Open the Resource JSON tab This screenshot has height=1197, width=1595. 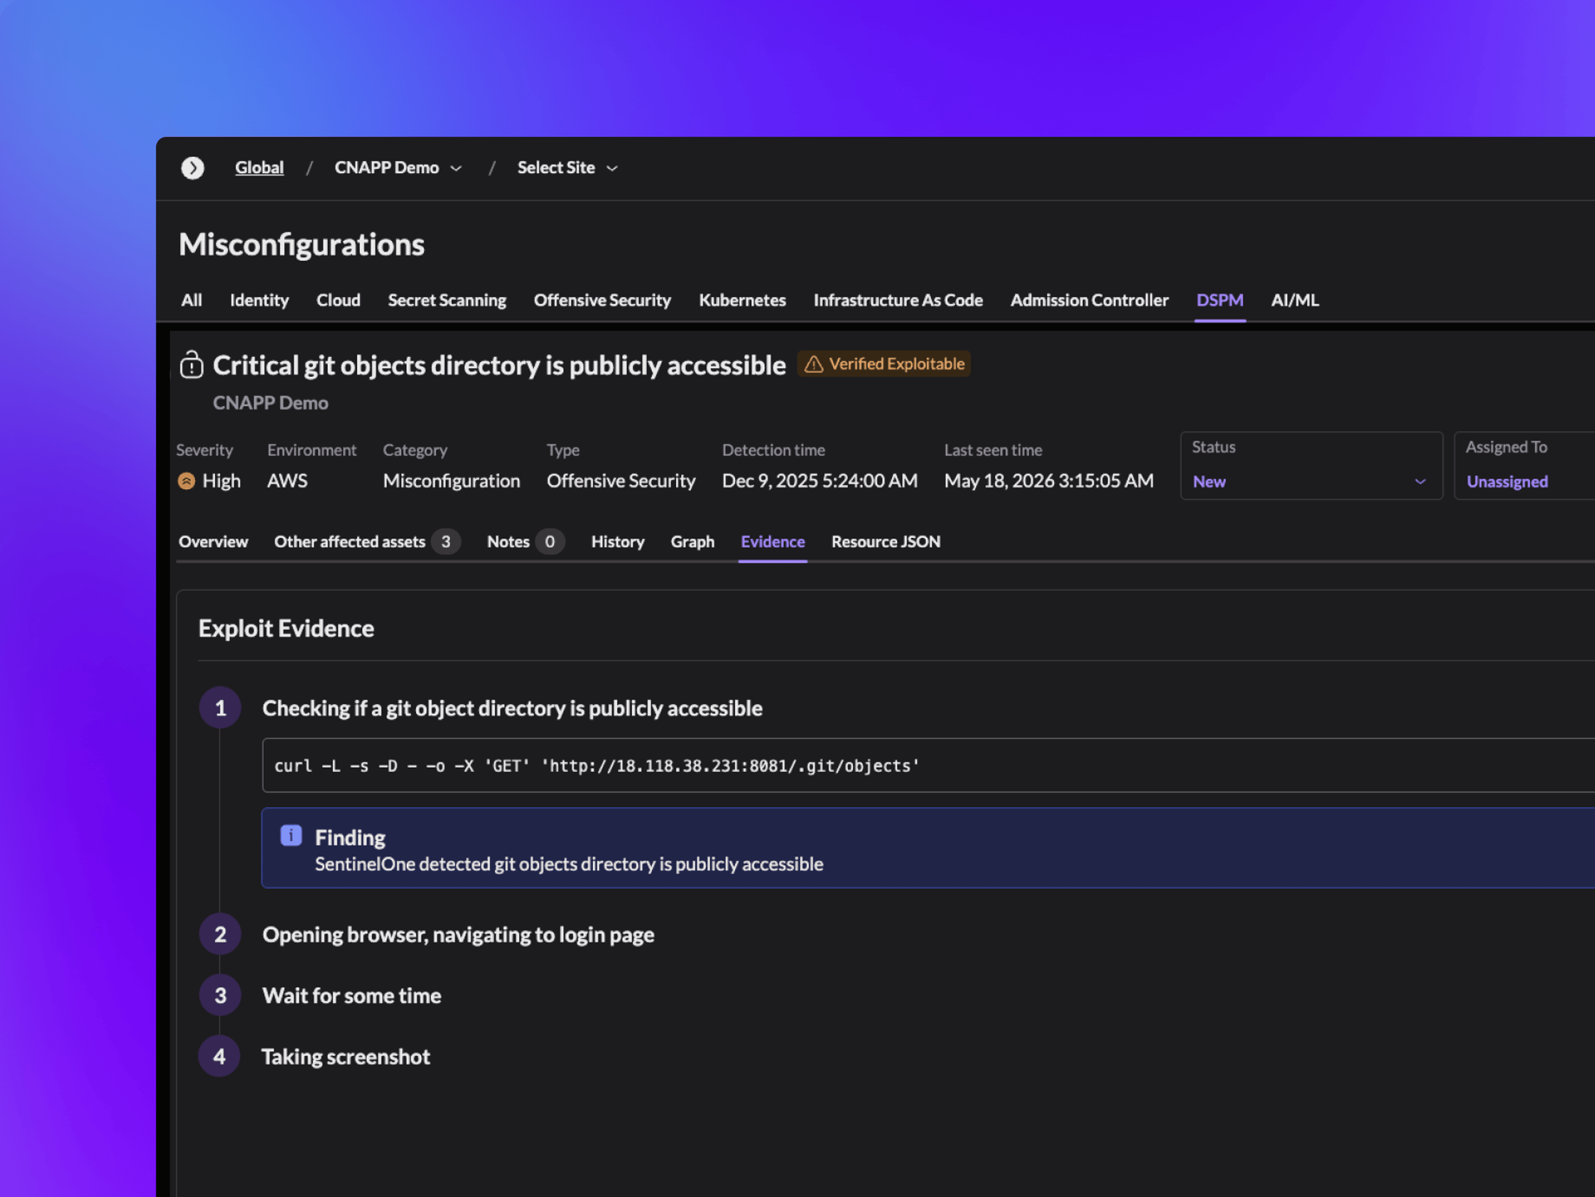point(885,542)
